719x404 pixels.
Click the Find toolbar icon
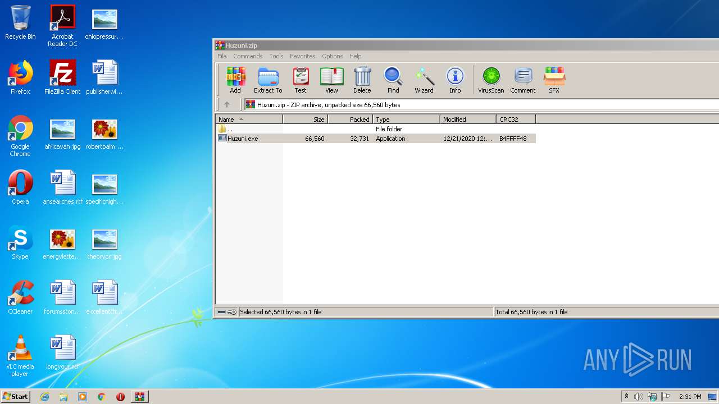click(393, 80)
